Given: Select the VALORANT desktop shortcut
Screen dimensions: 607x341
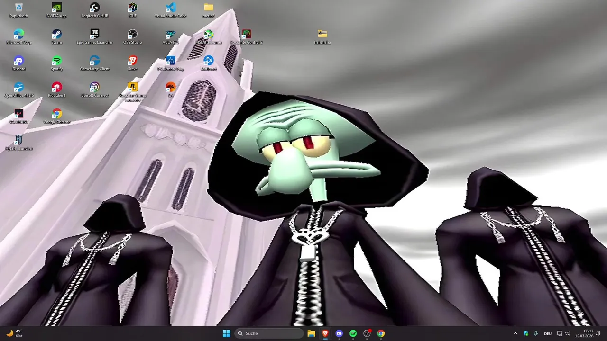Looking at the screenshot, I should pyautogui.click(x=18, y=117).
